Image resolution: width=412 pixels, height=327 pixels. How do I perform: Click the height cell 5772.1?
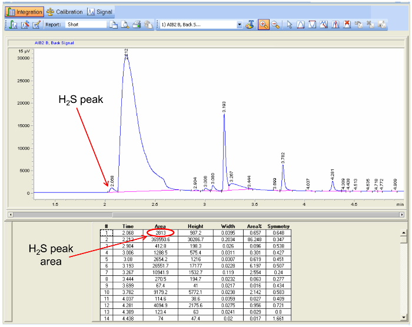pos(195,292)
